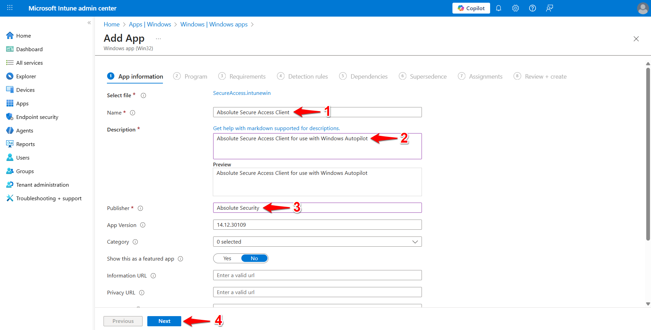The width and height of the screenshot is (651, 330).
Task: Open the help question mark icon
Action: 533,8
